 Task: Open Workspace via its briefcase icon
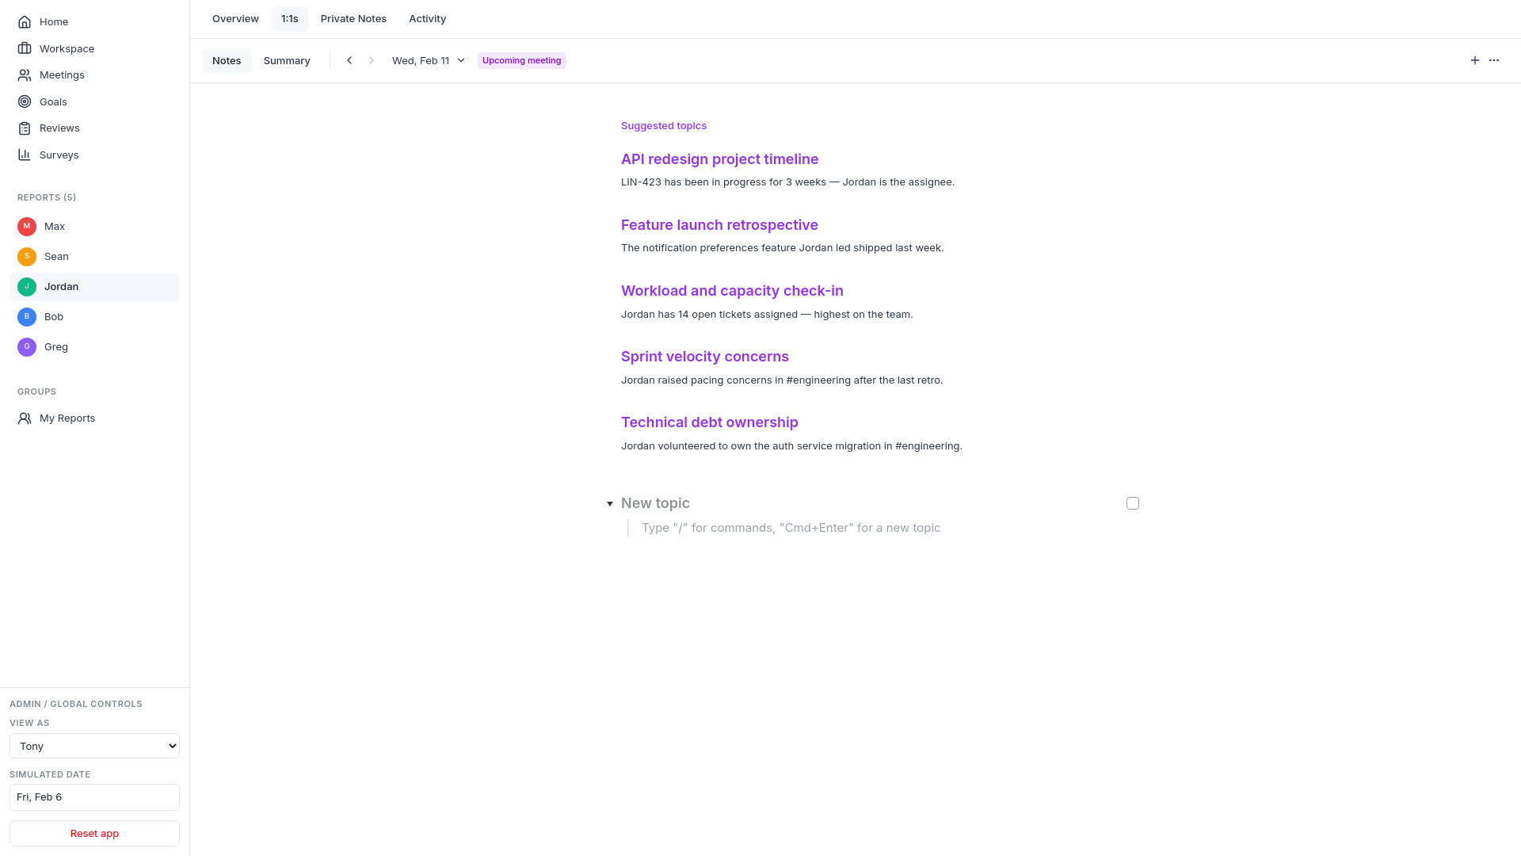pyautogui.click(x=25, y=48)
